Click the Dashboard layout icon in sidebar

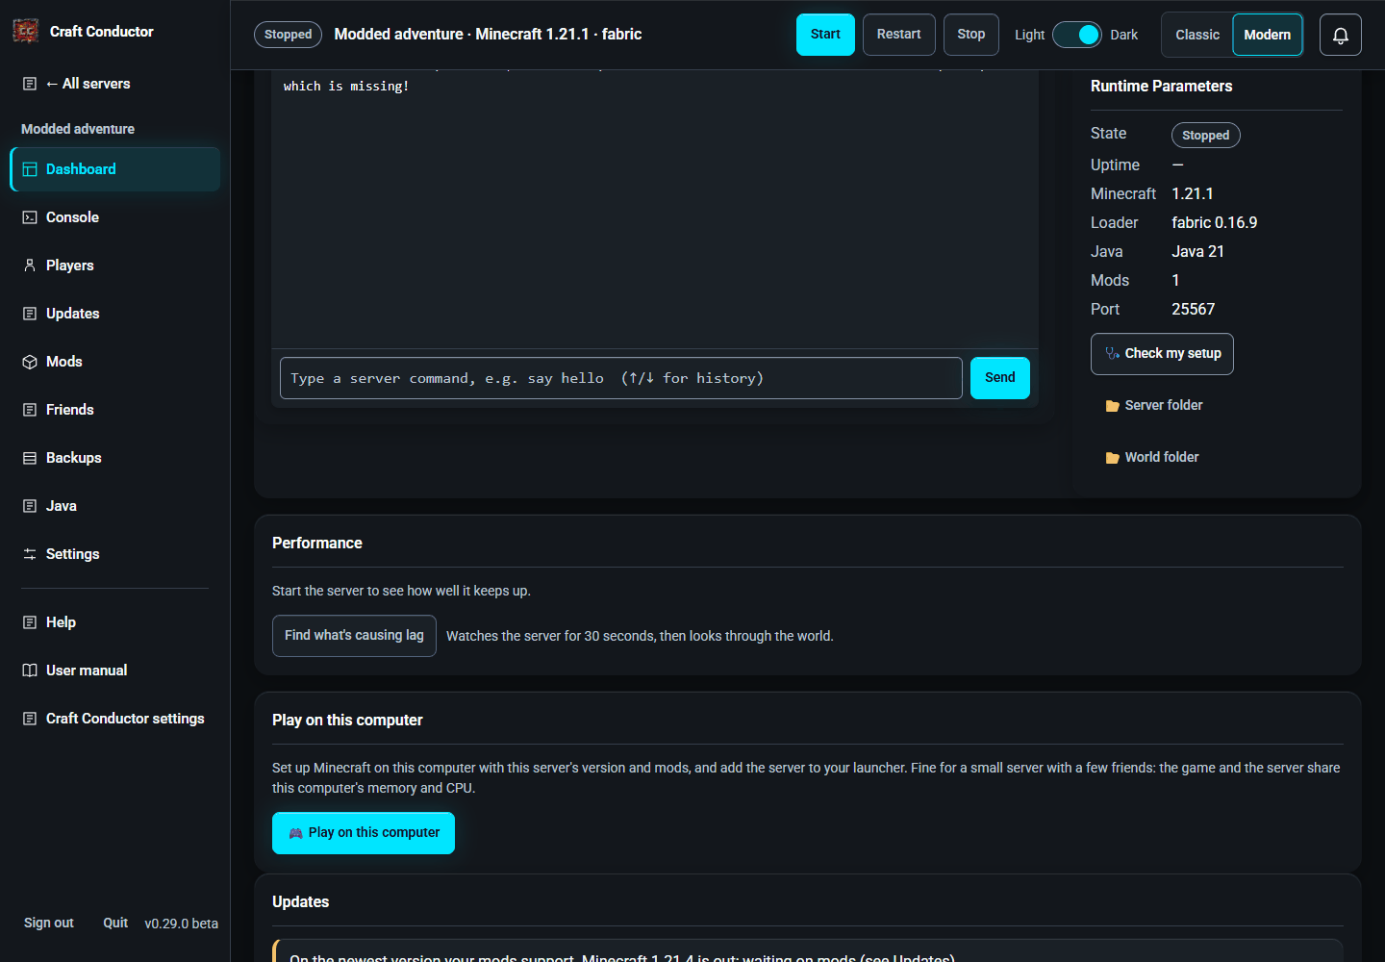[30, 169]
